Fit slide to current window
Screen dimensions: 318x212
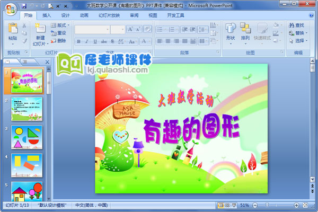(x=305, y=205)
